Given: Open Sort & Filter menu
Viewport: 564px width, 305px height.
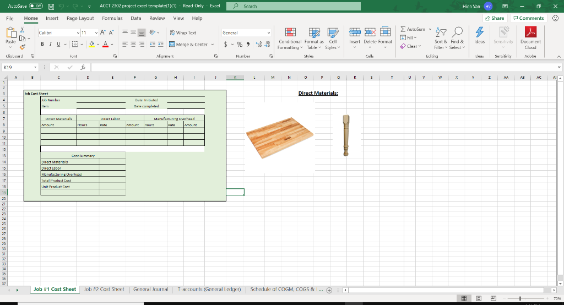Looking at the screenshot, I should 441,39.
